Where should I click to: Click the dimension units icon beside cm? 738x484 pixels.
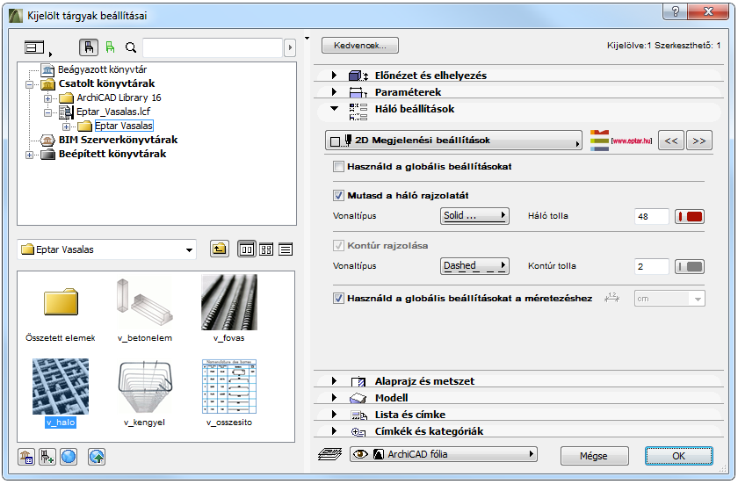click(x=611, y=298)
